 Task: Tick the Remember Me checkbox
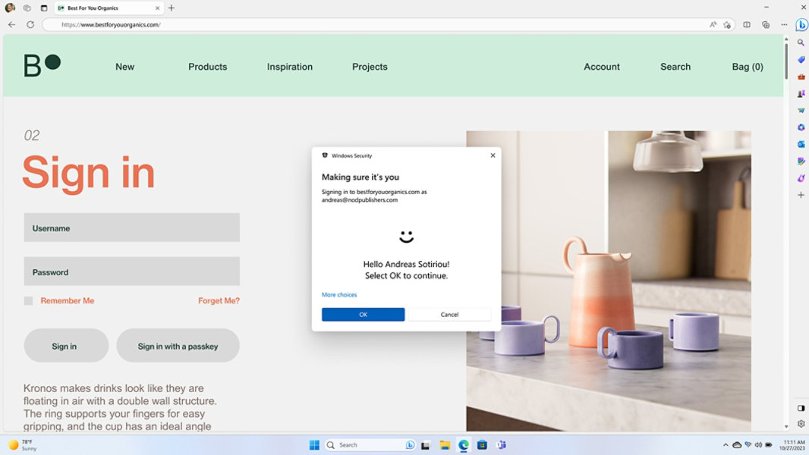click(x=28, y=301)
